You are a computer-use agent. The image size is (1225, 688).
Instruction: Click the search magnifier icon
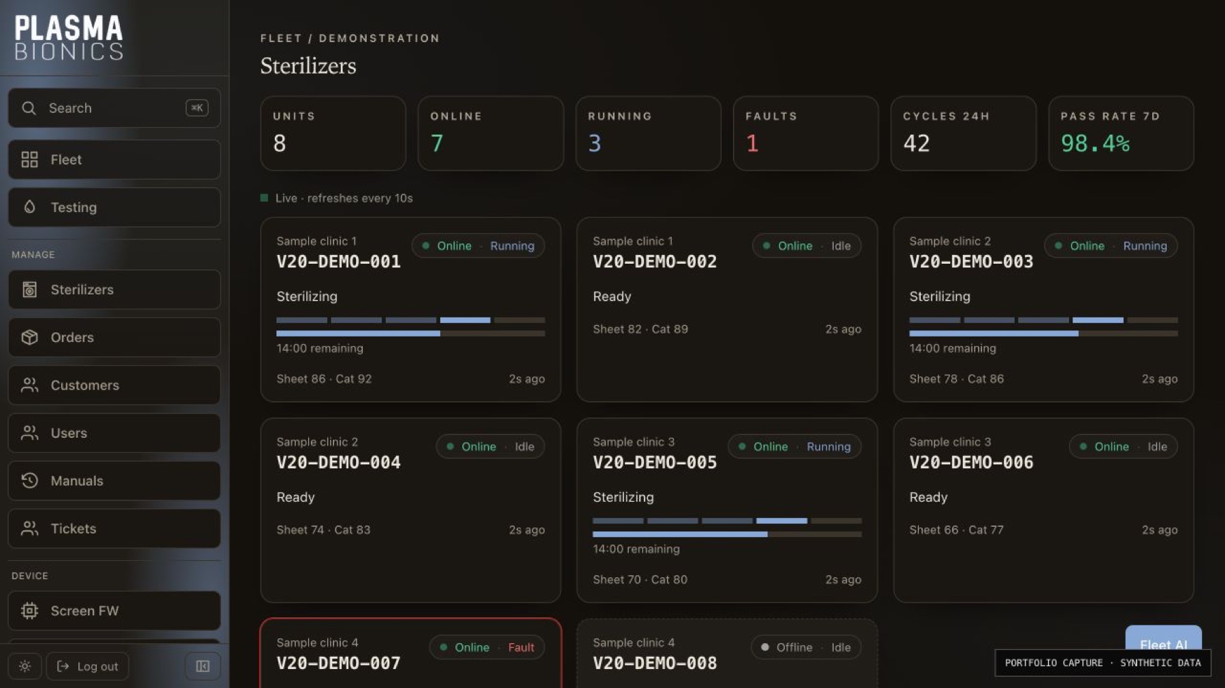click(x=29, y=108)
